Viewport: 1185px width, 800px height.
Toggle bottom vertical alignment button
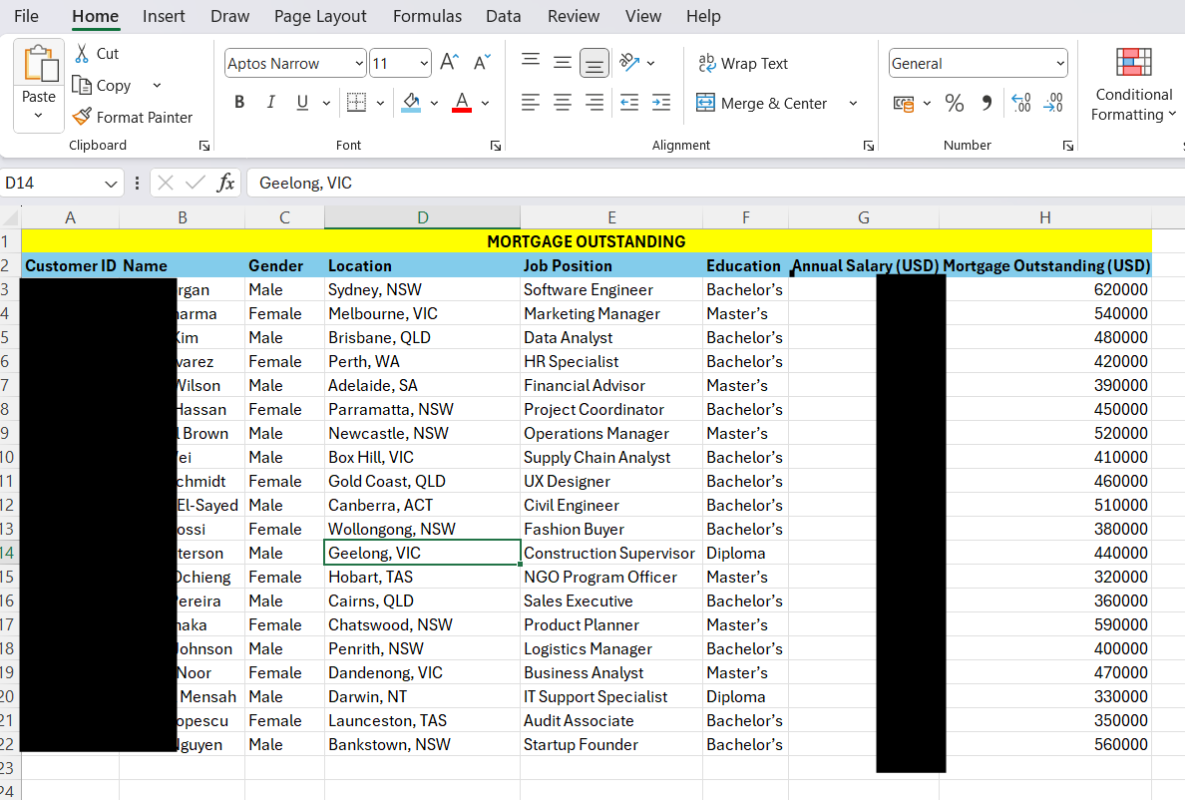[x=594, y=64]
